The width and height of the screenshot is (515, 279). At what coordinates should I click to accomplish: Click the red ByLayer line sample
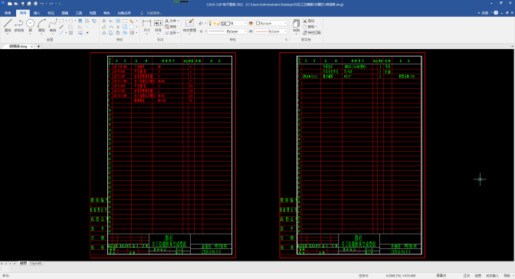(x=261, y=31)
